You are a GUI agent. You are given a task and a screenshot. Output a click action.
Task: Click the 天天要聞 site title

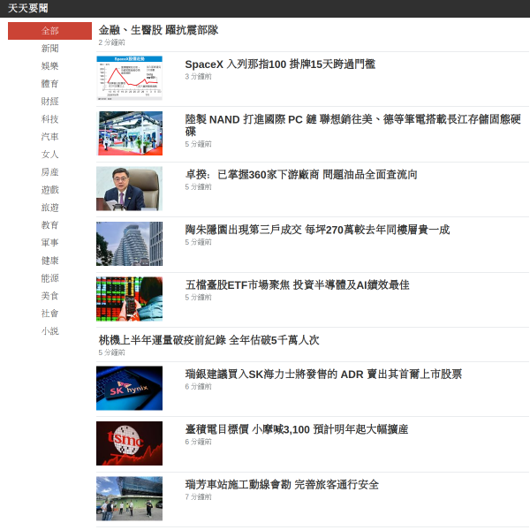27,8
